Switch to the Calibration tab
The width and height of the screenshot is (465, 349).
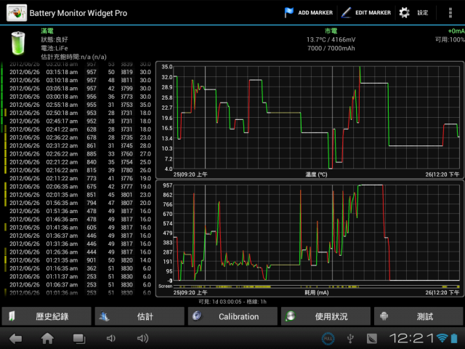pos(232,316)
